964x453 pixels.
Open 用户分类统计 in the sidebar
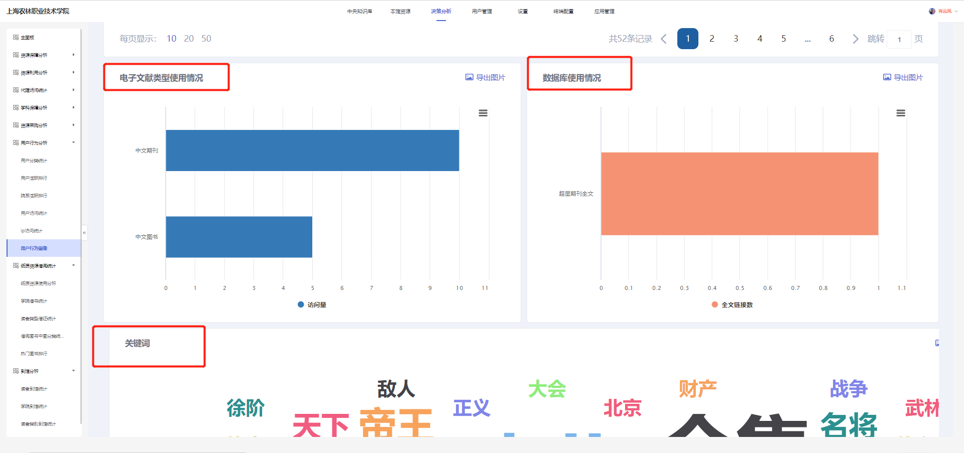pos(34,161)
